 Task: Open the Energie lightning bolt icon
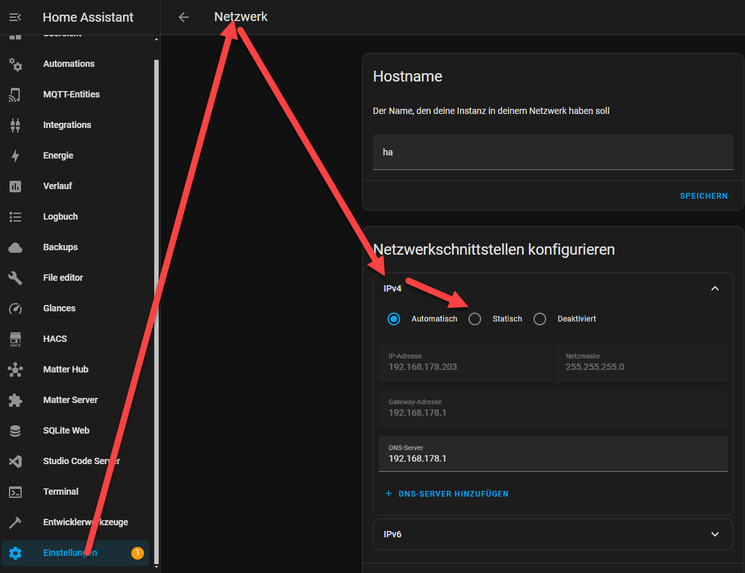(15, 156)
